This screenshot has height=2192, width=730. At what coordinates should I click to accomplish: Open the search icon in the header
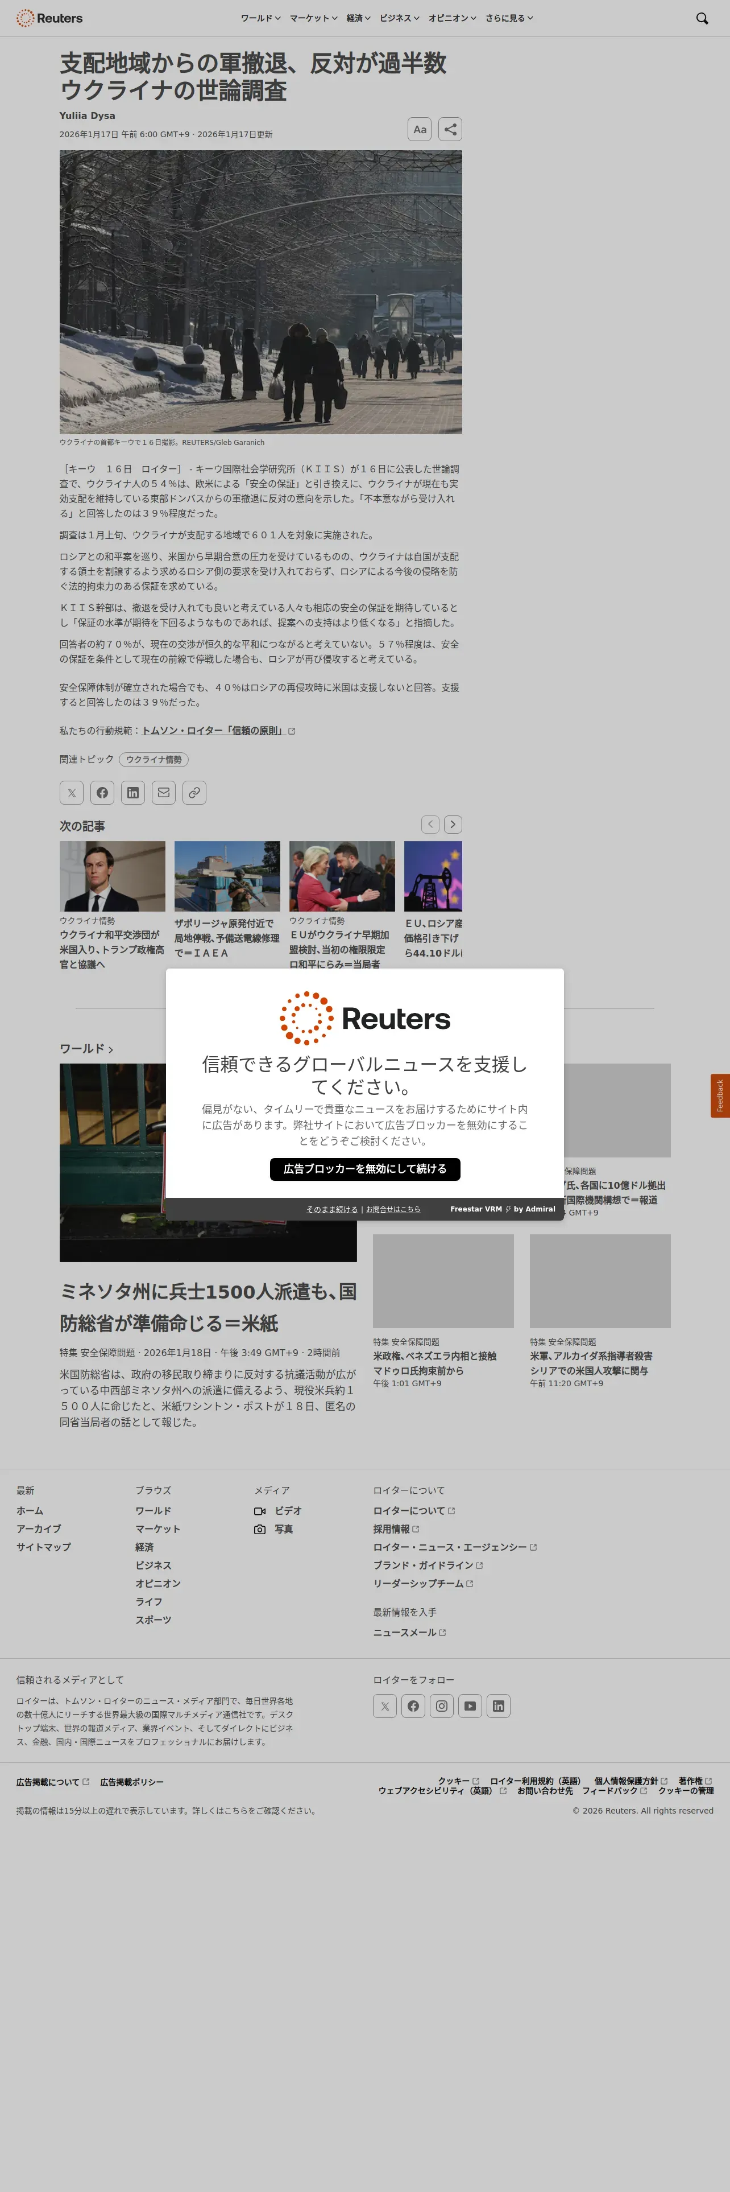pyautogui.click(x=702, y=18)
